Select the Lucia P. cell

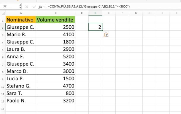pyautogui.click(x=21, y=79)
